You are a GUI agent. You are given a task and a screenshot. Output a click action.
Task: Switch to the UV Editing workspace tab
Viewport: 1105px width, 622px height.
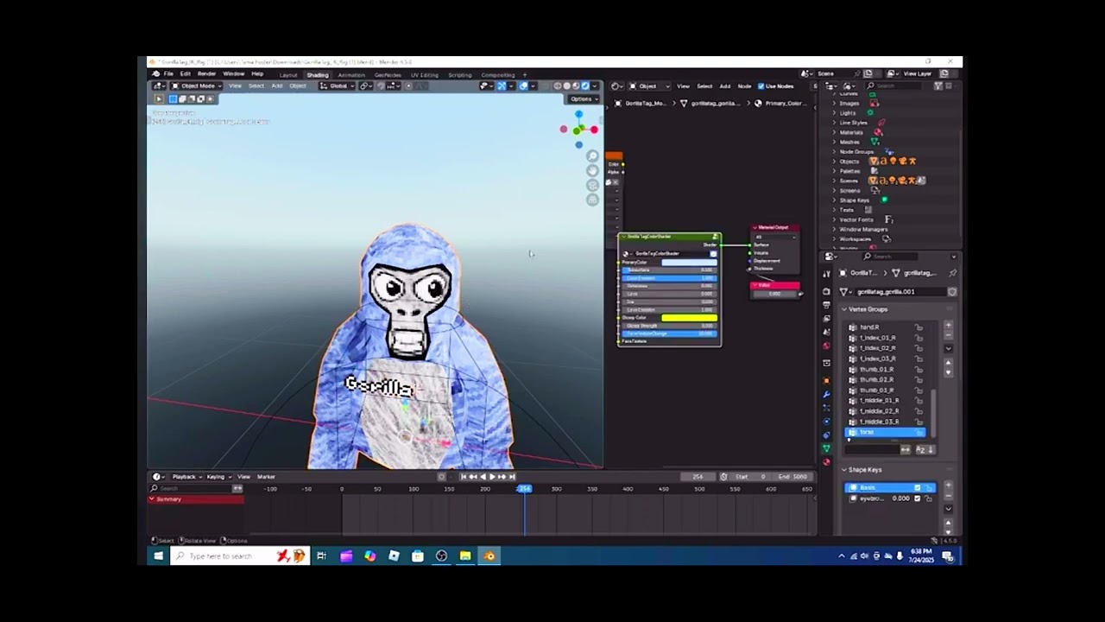[424, 75]
